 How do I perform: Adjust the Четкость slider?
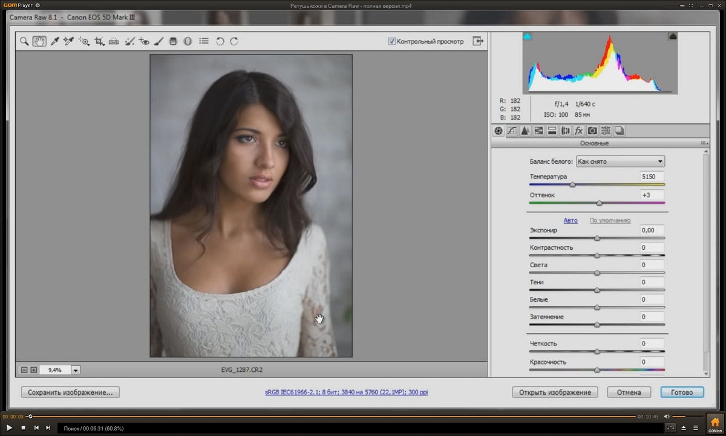[597, 351]
